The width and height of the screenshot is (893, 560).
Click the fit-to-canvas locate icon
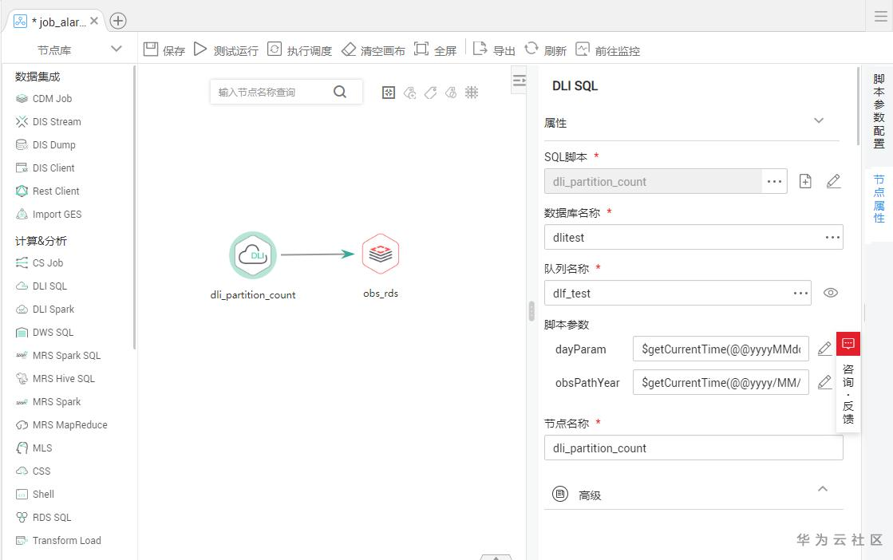pyautogui.click(x=389, y=93)
